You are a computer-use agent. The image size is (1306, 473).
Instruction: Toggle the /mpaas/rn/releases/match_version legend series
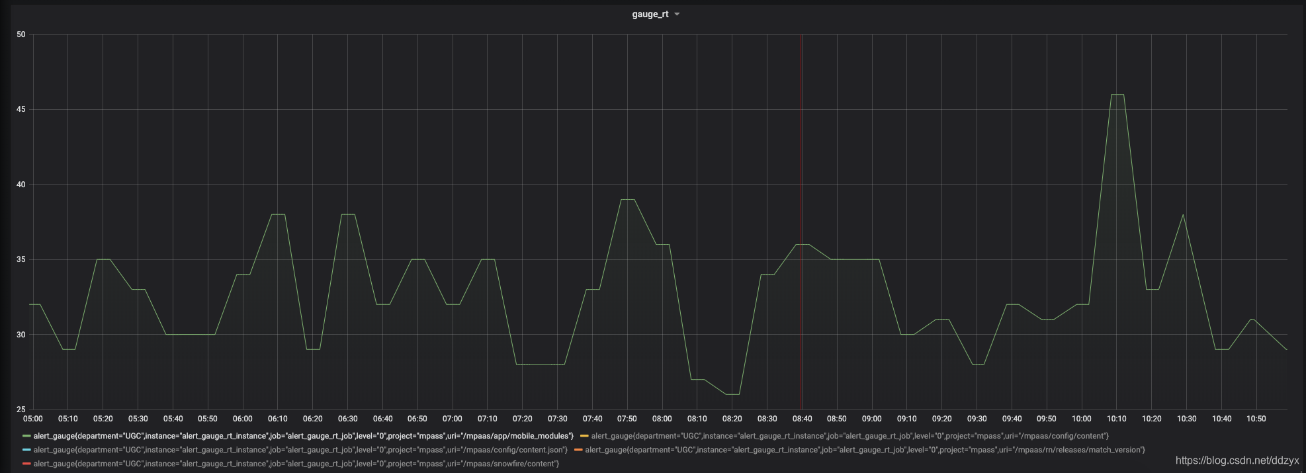(865, 450)
